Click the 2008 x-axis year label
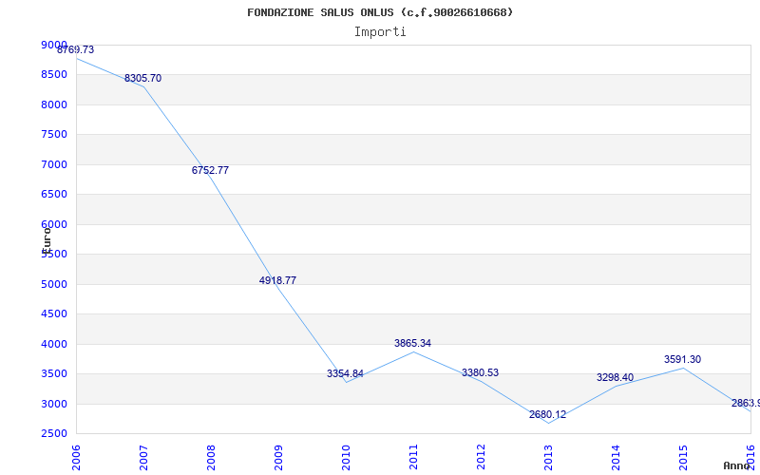The height and width of the screenshot is (475, 760). (211, 457)
